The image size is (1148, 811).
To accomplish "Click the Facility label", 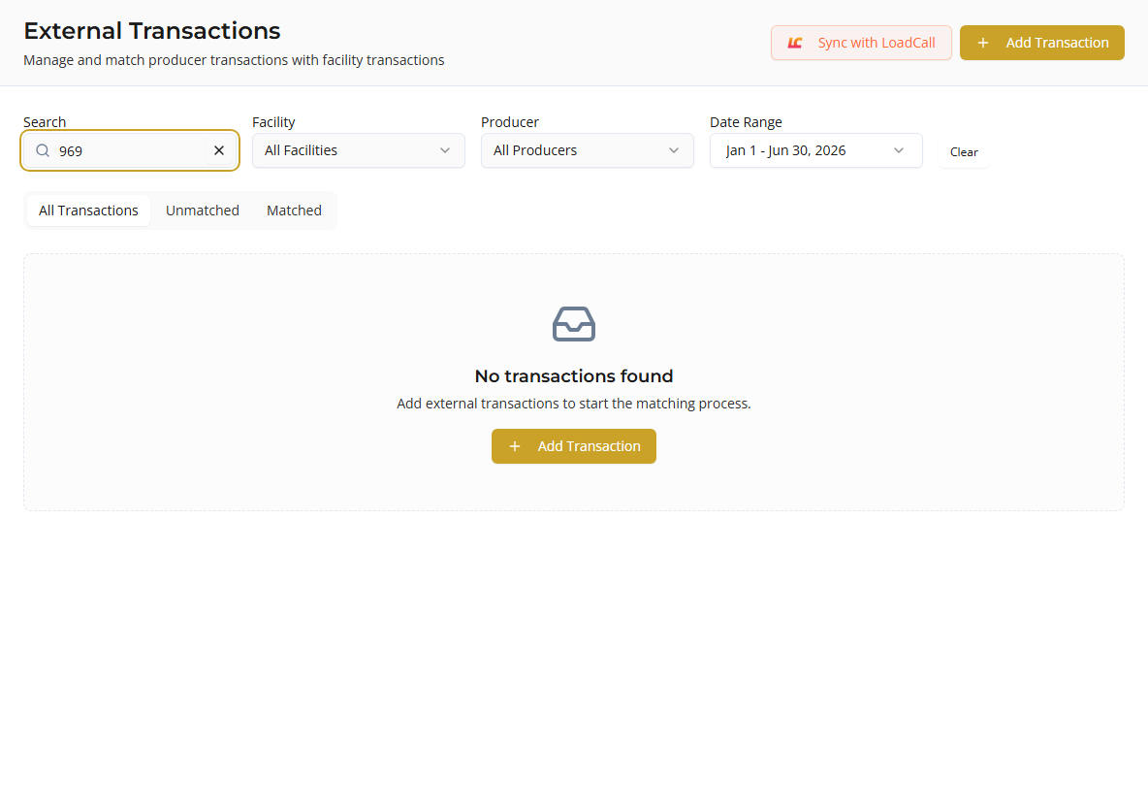I will [273, 122].
